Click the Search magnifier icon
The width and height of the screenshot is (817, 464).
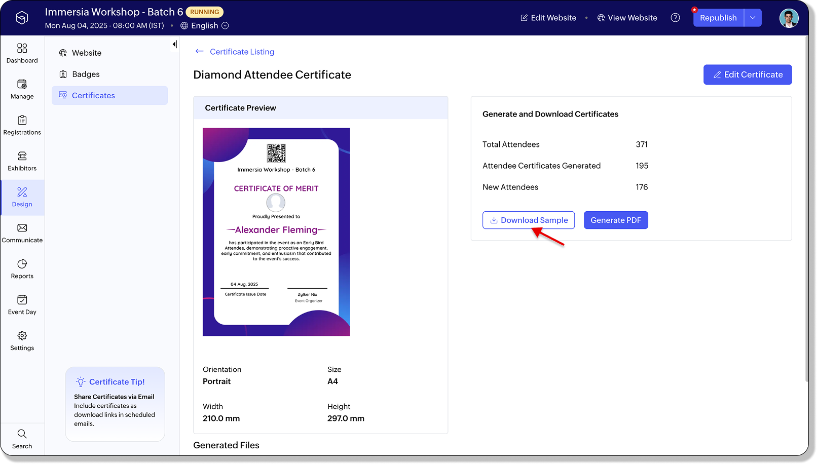pyautogui.click(x=22, y=434)
